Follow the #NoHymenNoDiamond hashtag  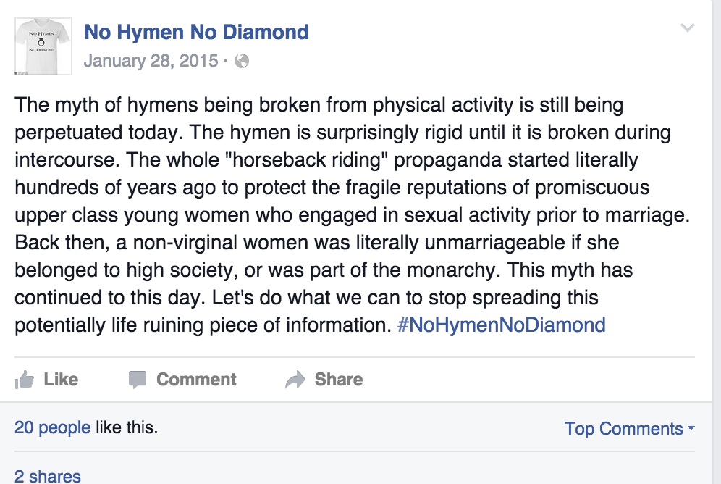point(501,325)
